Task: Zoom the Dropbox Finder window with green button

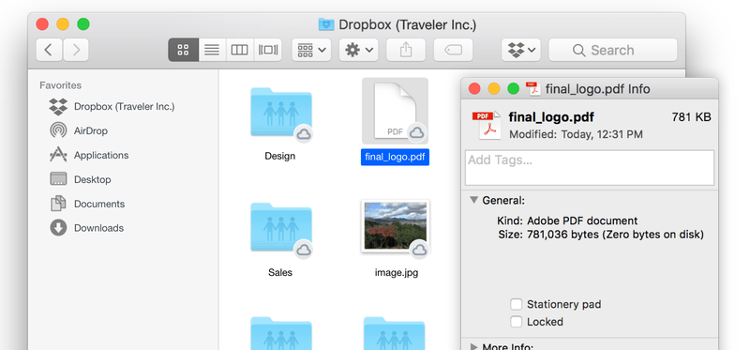Action: [83, 24]
